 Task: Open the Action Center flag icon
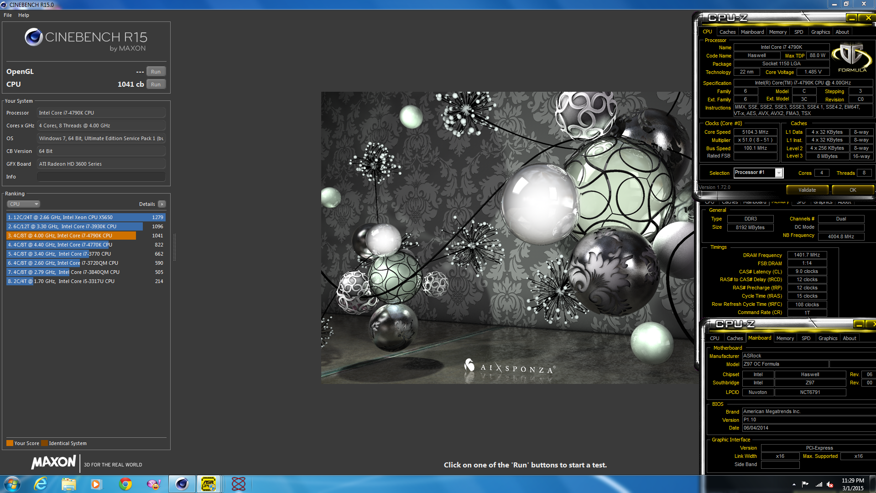click(805, 484)
